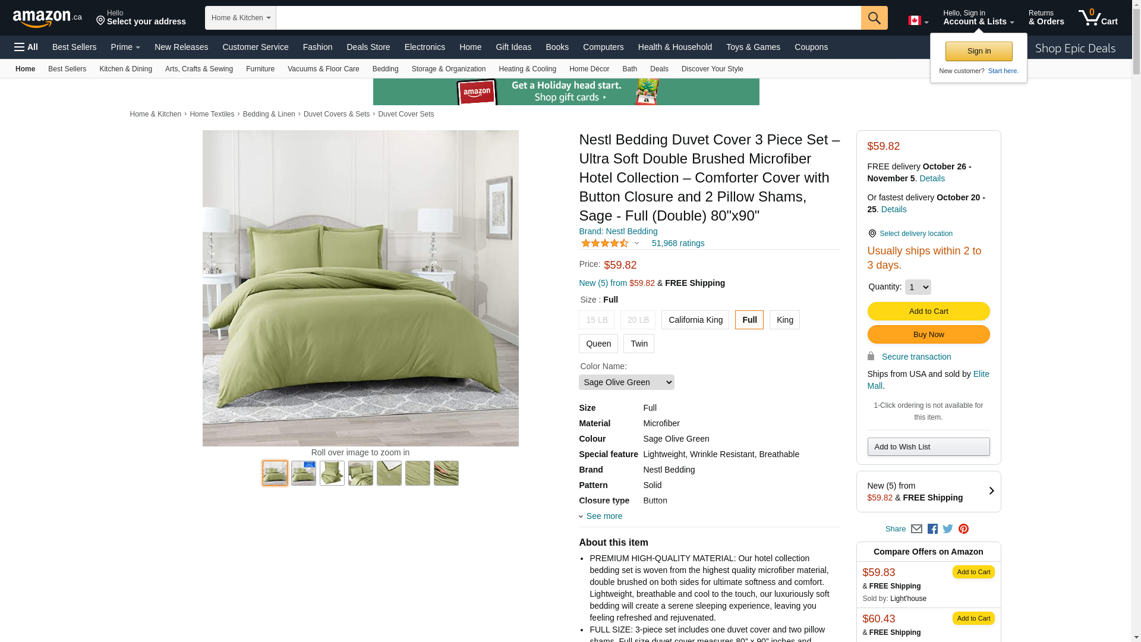Select the California King size option

(x=695, y=320)
